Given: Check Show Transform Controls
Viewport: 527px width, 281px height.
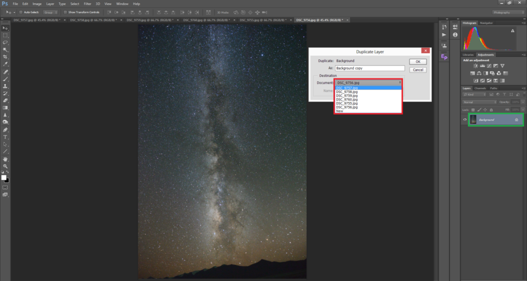Looking at the screenshot, I should click(65, 12).
